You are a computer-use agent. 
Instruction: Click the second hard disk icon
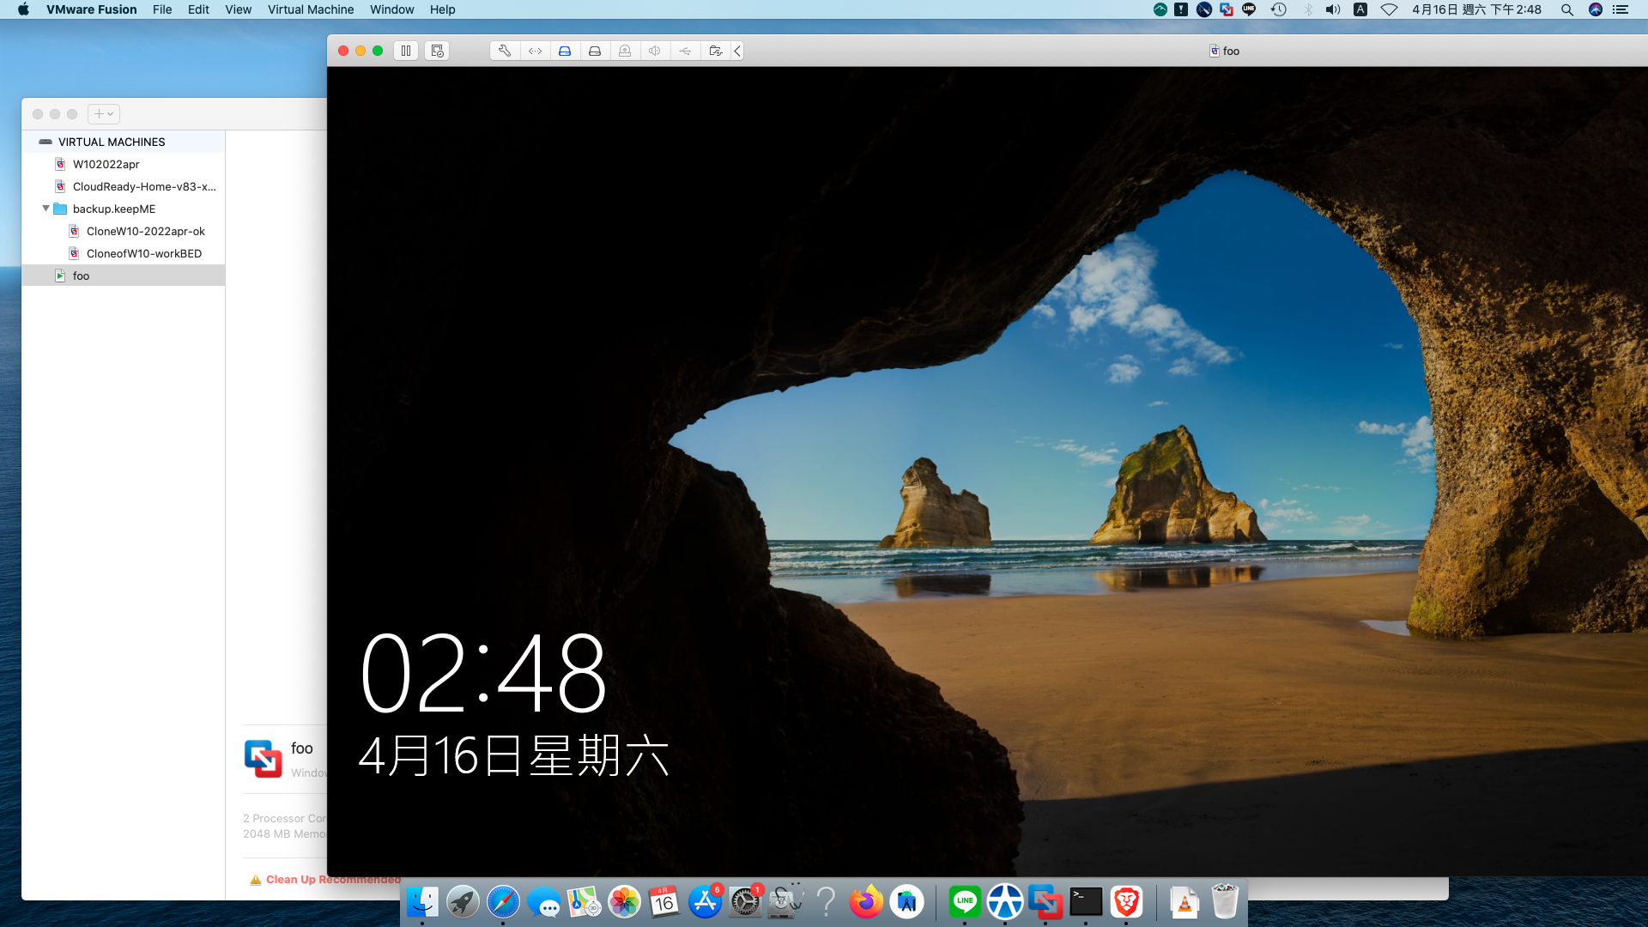tap(595, 51)
